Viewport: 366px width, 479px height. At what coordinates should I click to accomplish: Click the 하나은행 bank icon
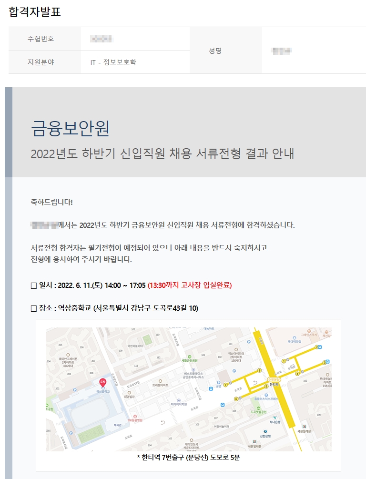coord(275,418)
